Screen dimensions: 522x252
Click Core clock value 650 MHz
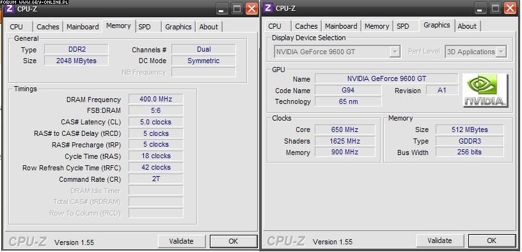pyautogui.click(x=345, y=130)
